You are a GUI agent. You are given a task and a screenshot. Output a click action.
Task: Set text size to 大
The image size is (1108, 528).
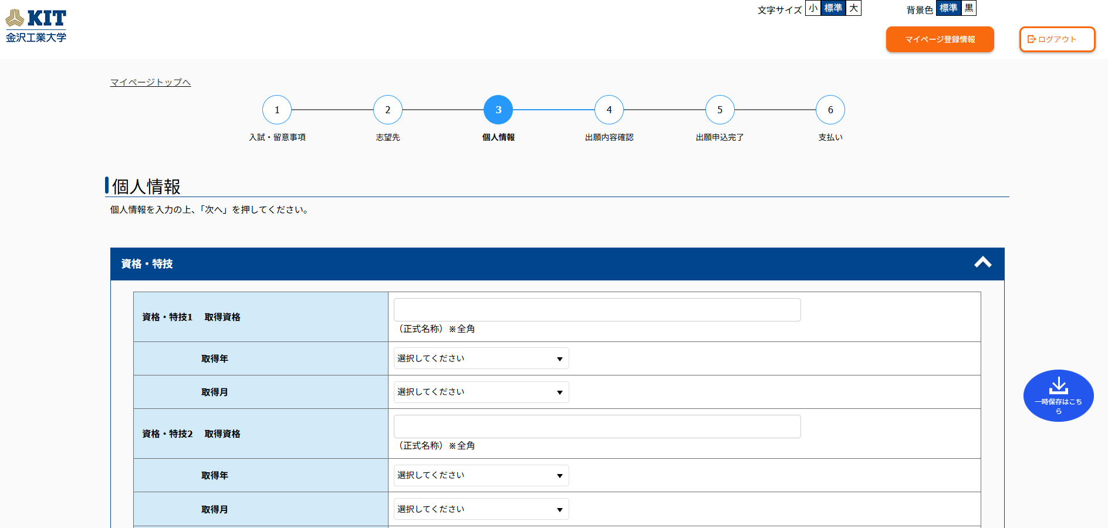coord(853,8)
